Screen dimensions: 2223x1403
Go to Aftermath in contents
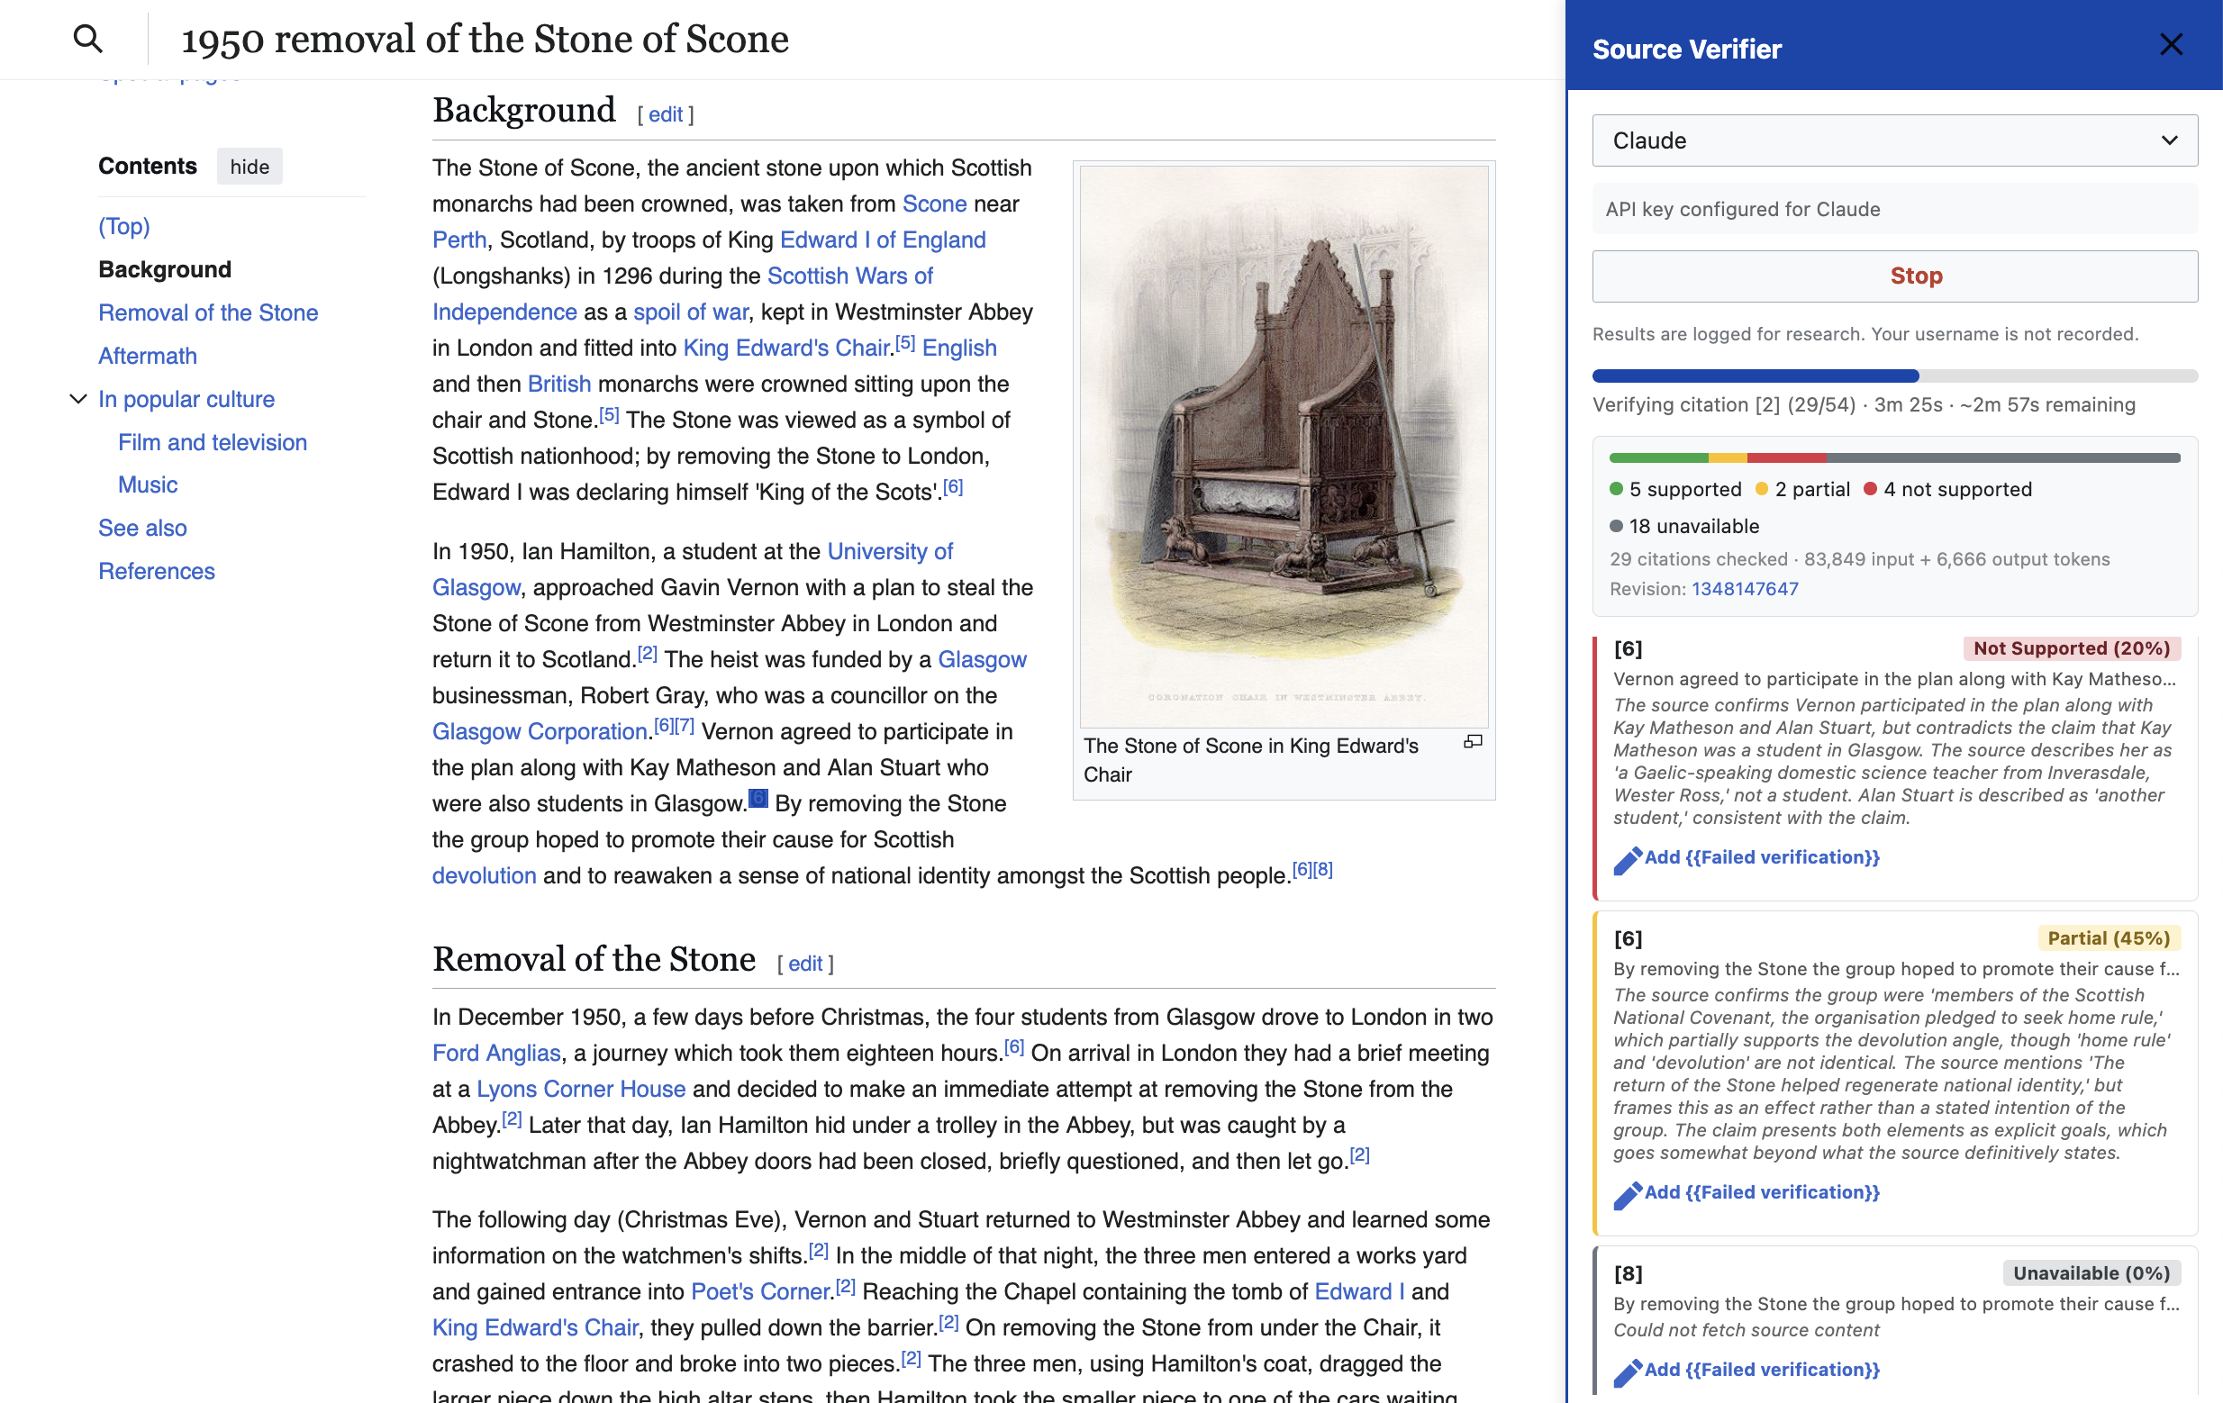tap(148, 356)
